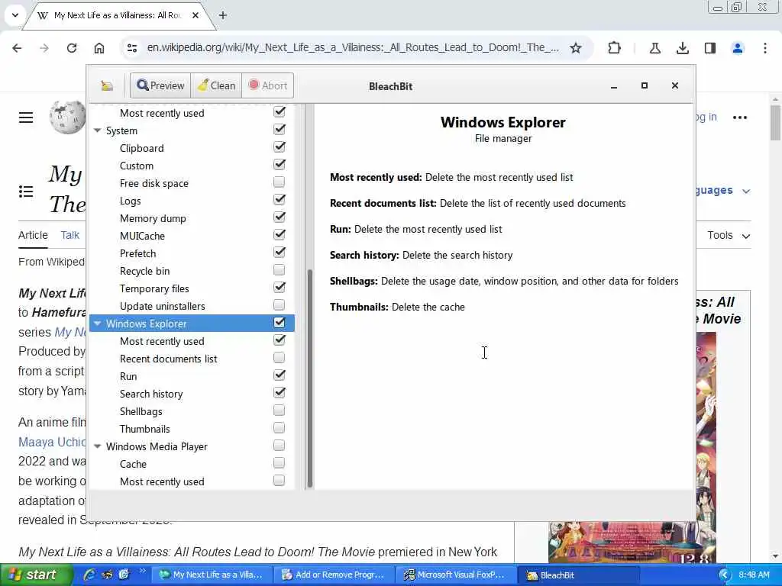Screen dimensions: 782x586
Task: Check the Recent documents list checkbox
Action: 280,357
